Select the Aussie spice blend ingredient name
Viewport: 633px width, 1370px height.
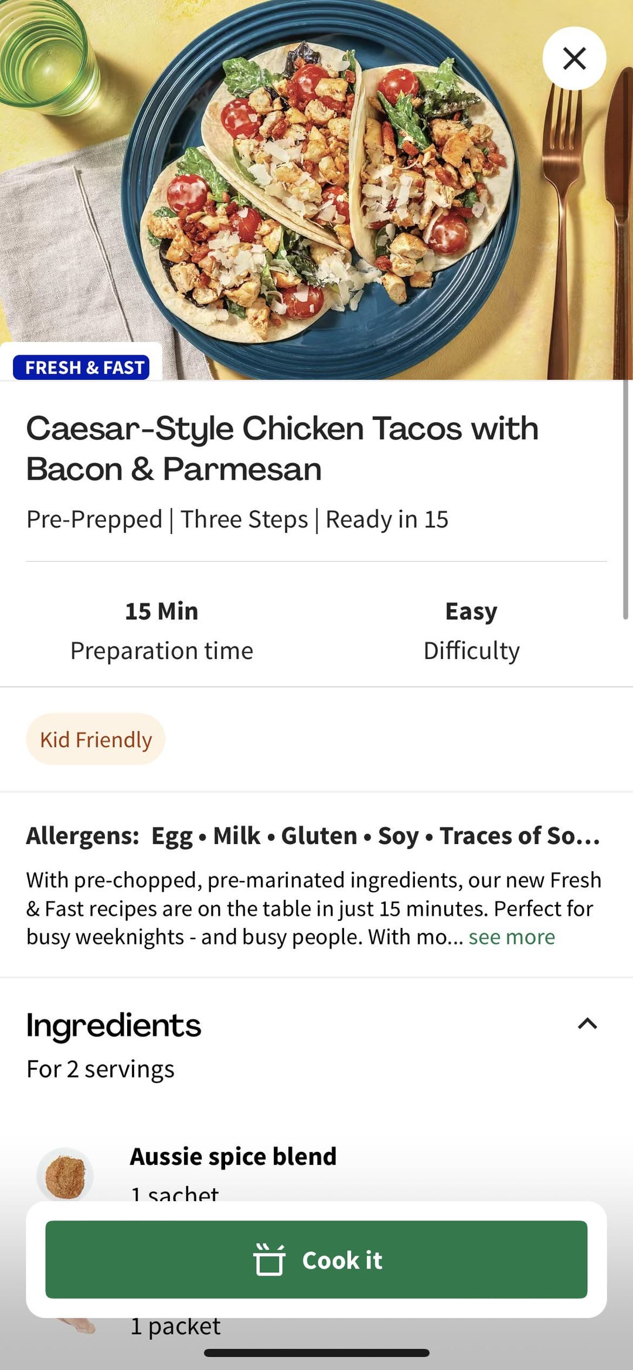coord(233,1157)
